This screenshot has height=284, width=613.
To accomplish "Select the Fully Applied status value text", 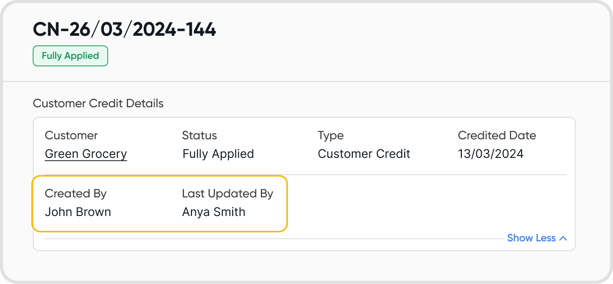I will [218, 154].
